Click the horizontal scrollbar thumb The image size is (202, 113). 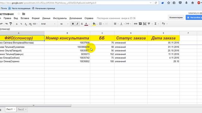tap(36, 105)
